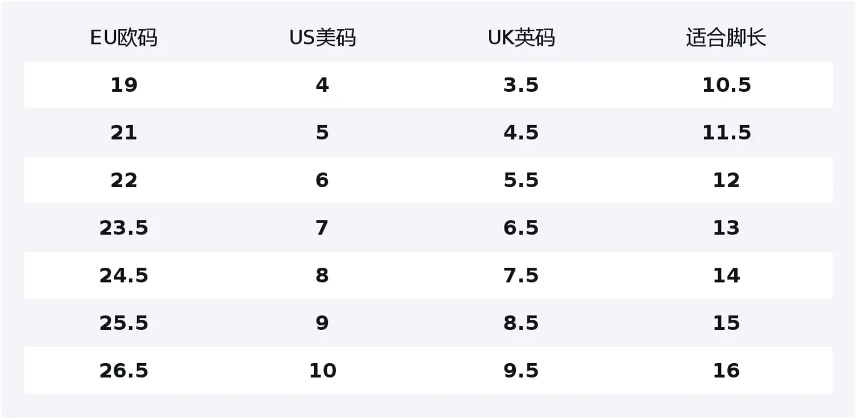The image size is (857, 419).
Task: Click US size 6 cell
Action: click(x=322, y=180)
